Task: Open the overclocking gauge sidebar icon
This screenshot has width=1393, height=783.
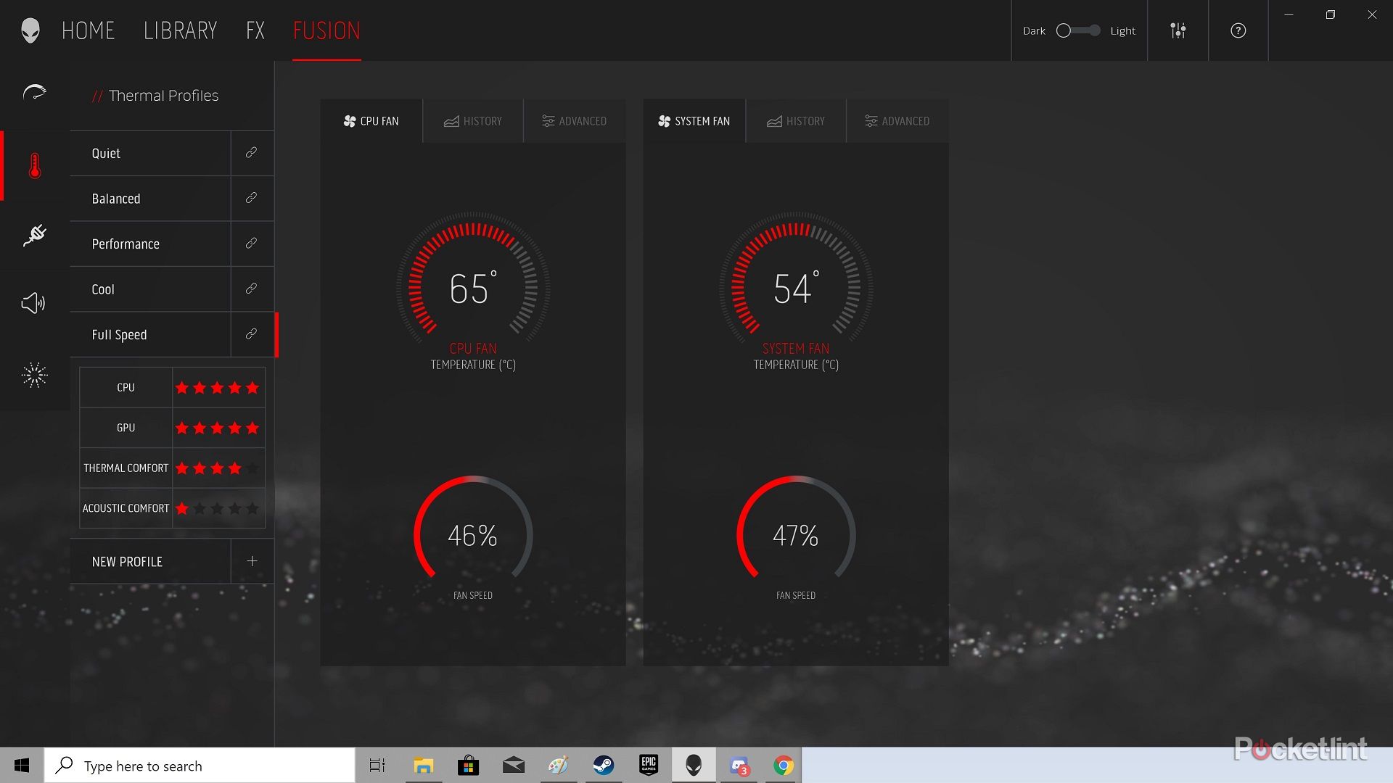Action: [x=34, y=94]
